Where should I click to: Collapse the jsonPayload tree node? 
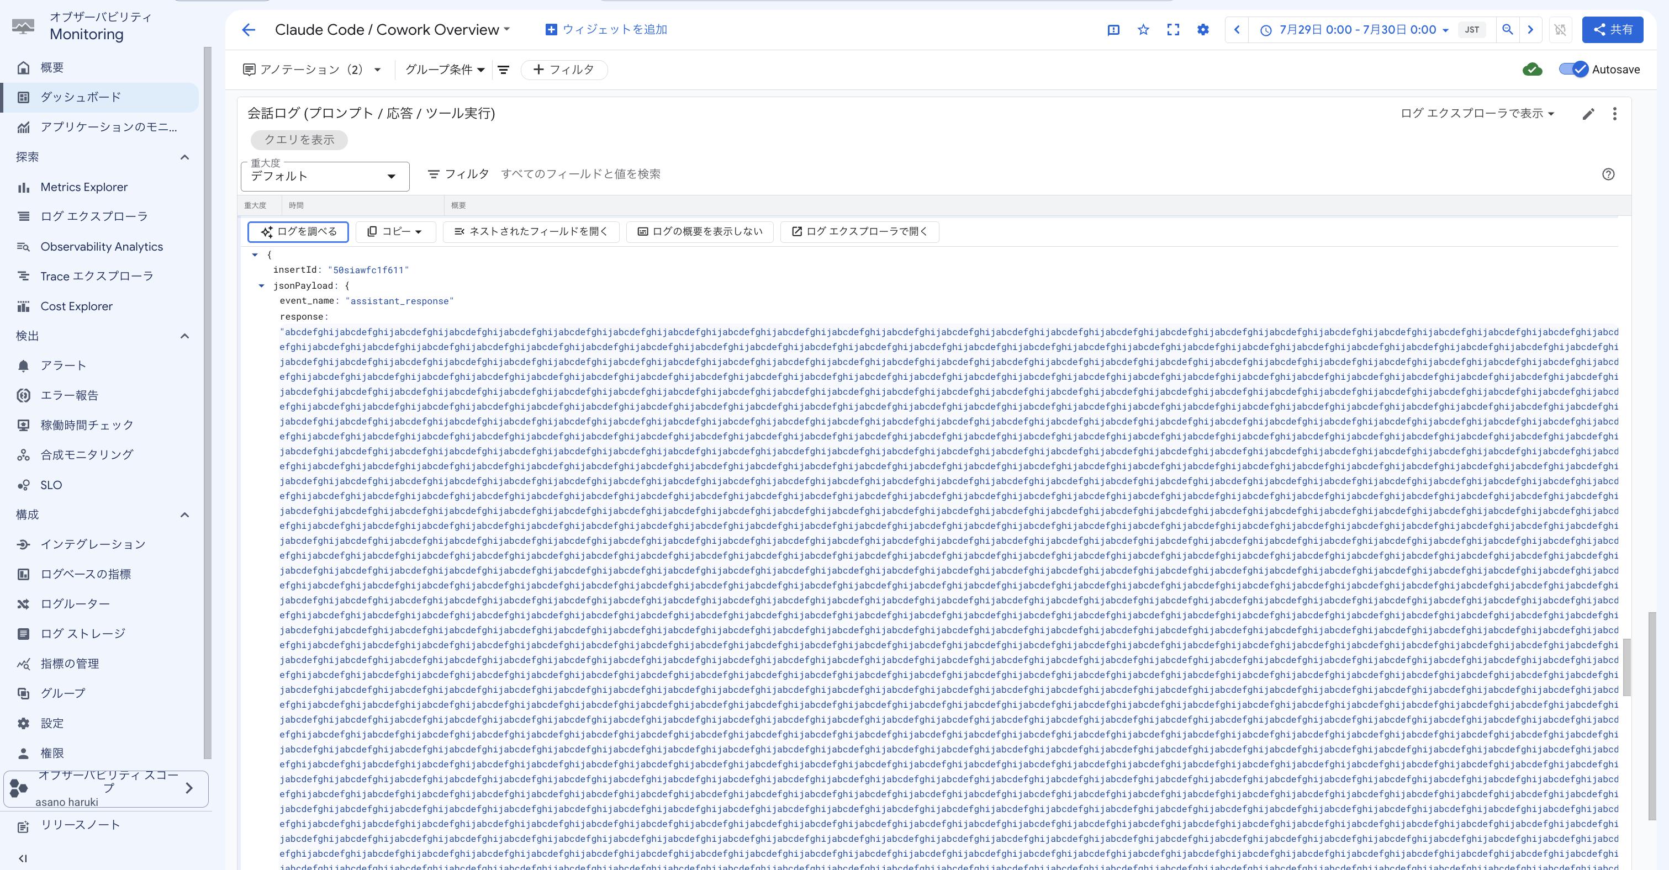point(262,286)
